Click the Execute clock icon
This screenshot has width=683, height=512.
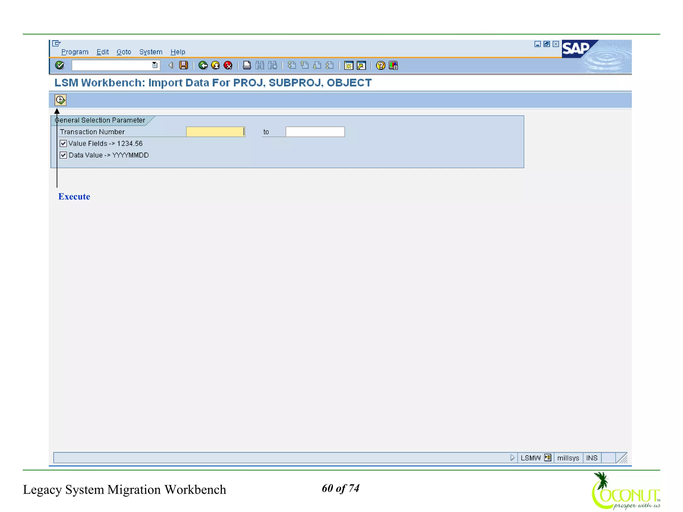[x=60, y=100]
